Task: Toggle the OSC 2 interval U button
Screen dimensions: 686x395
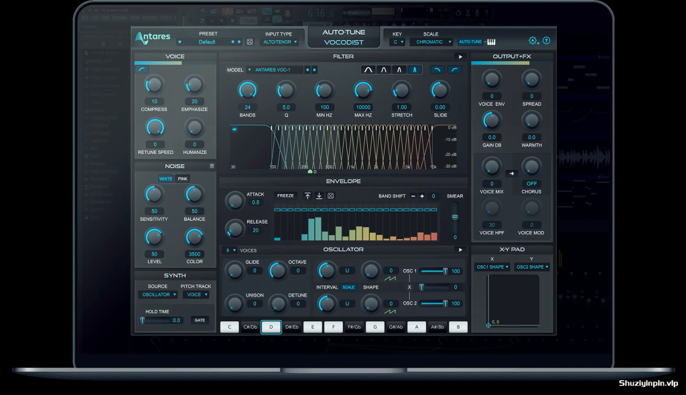Action: (348, 303)
